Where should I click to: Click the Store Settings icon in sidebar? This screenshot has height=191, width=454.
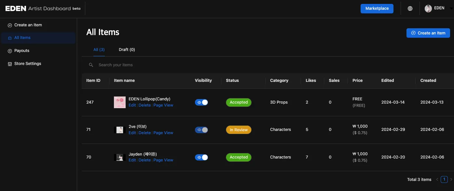click(x=10, y=64)
